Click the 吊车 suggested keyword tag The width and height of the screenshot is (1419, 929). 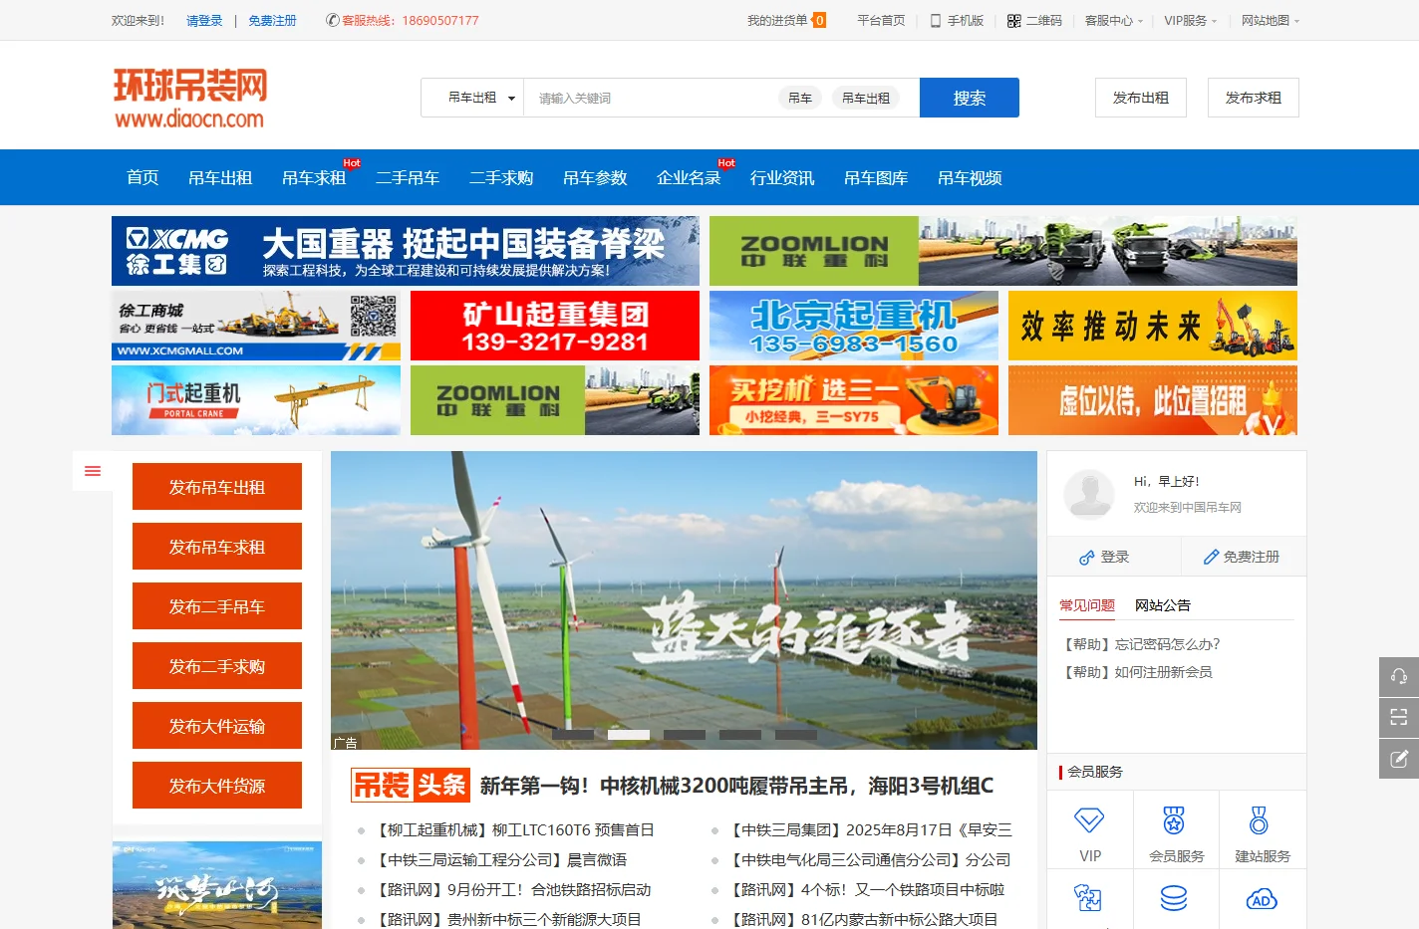pos(800,98)
